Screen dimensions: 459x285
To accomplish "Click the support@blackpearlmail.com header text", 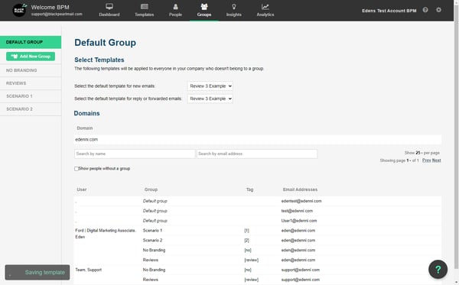I will click(57, 14).
